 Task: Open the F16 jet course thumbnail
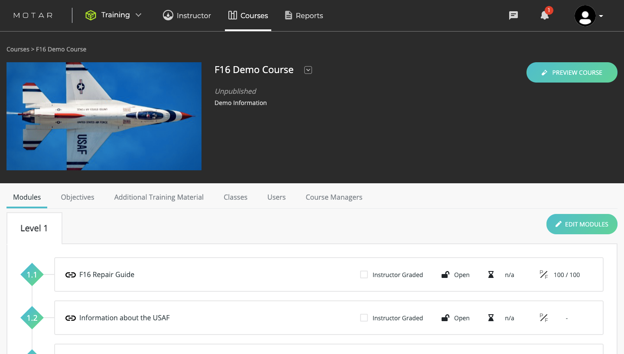click(x=104, y=116)
